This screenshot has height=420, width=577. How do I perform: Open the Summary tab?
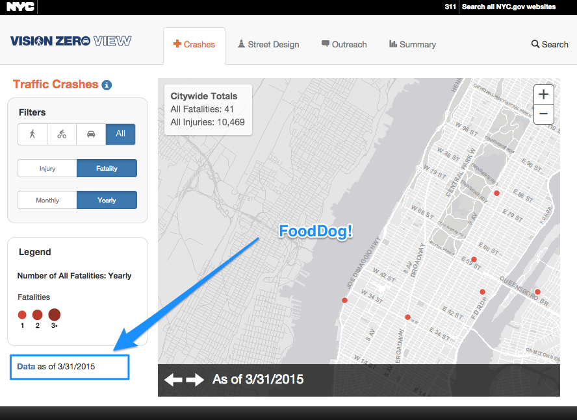pos(413,45)
